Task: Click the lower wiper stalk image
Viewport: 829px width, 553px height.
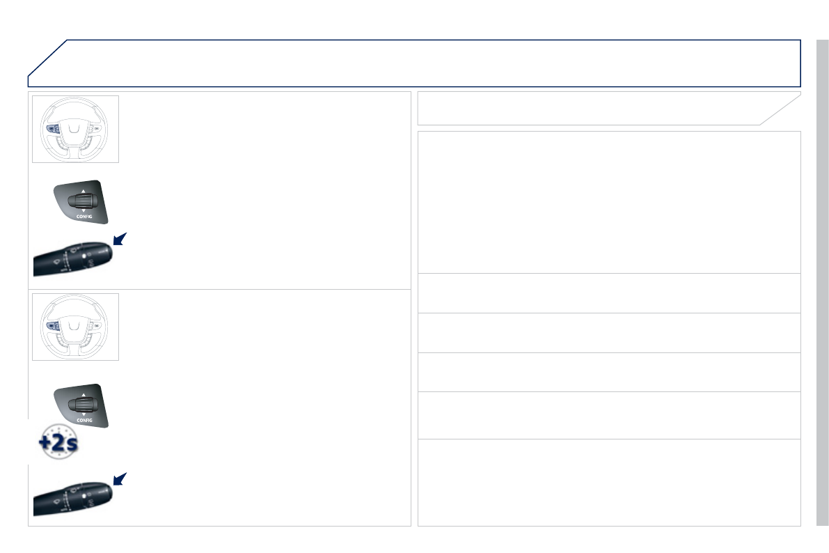Action: [73, 497]
